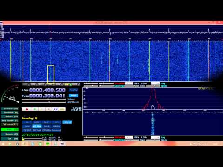Click the green Stop [F2] button

[x=10, y=129]
